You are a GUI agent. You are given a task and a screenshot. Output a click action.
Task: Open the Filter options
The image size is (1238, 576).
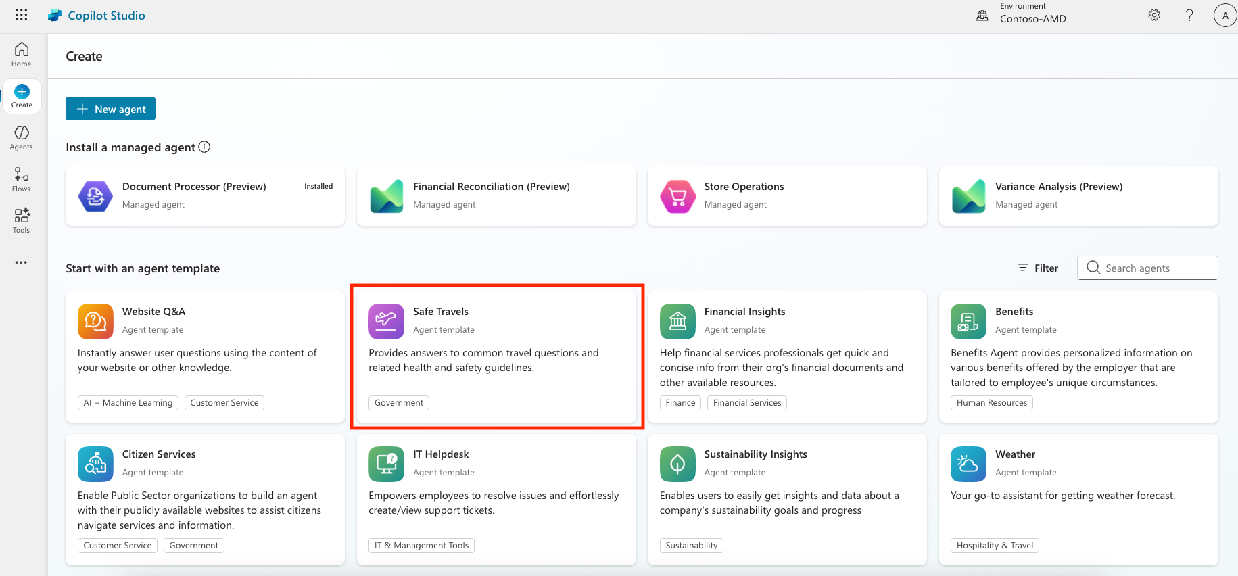coord(1038,268)
